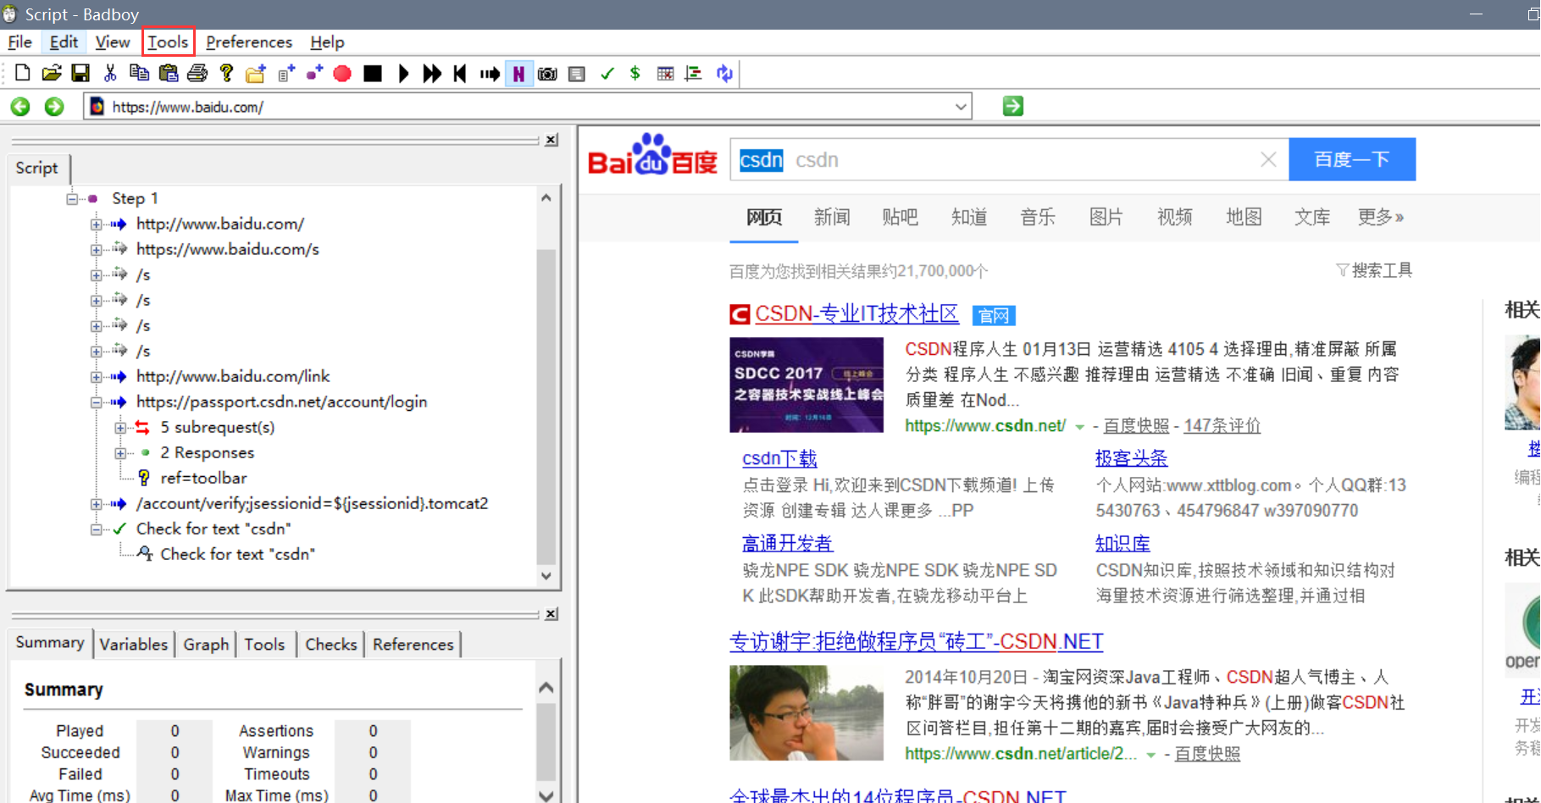Open the File menu
1541x803 pixels.
click(x=19, y=42)
